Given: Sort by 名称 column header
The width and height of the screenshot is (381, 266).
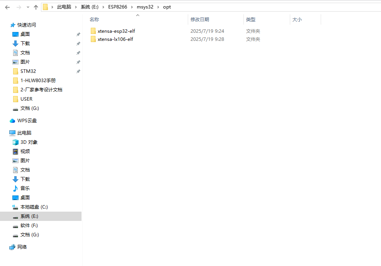Looking at the screenshot, I should click(x=94, y=19).
